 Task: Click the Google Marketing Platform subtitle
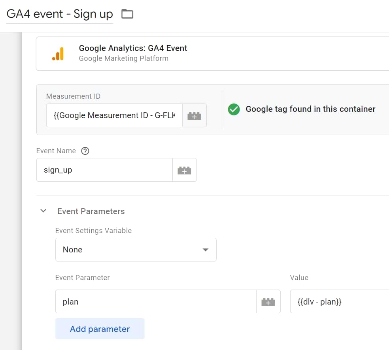click(123, 58)
